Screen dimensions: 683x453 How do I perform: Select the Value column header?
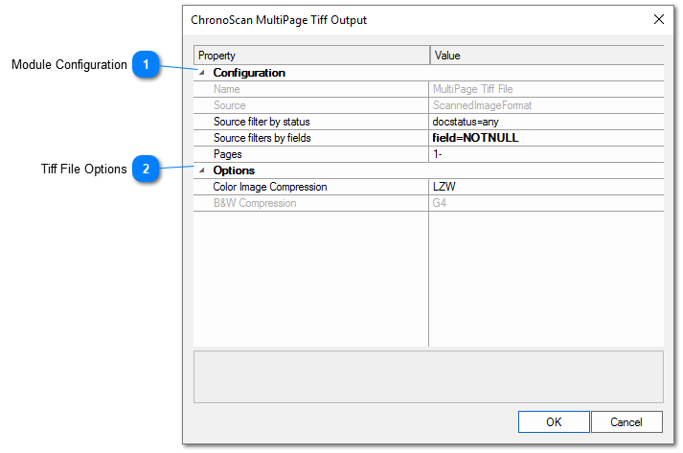click(x=547, y=56)
